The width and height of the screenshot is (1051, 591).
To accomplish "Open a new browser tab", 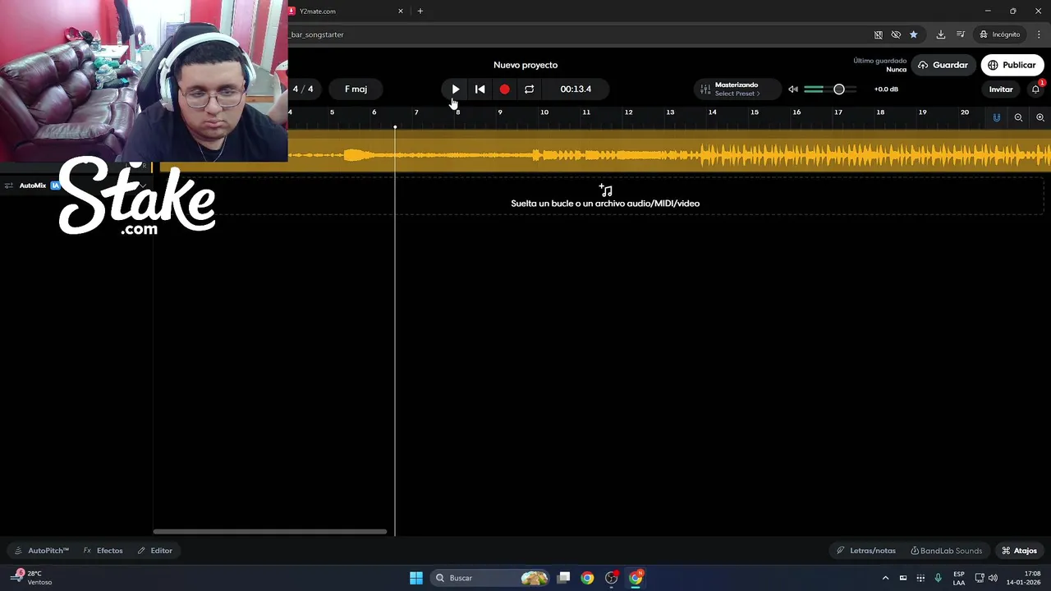I will coord(420,11).
